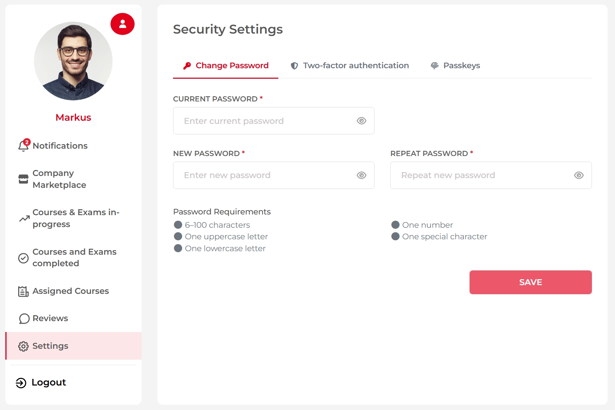This screenshot has width=615, height=410.
Task: Click the 6–100 characters requirement indicator
Action: 178,225
